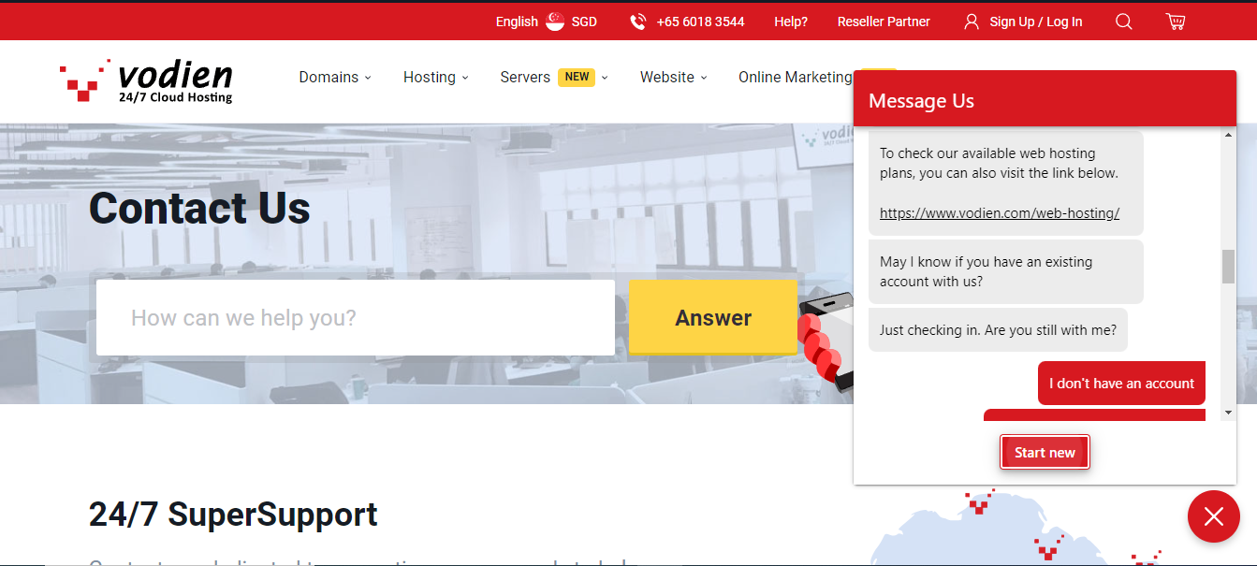
Task: Click the Singapore flag icon
Action: click(x=555, y=22)
